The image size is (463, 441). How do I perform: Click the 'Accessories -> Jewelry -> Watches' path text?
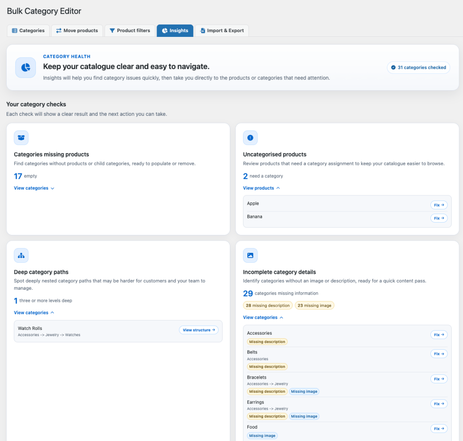(x=49, y=335)
